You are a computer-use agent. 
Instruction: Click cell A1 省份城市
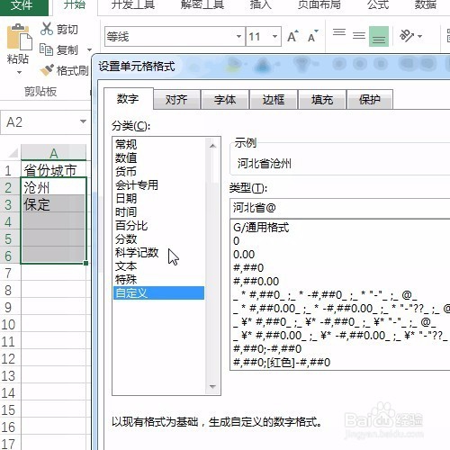53,170
